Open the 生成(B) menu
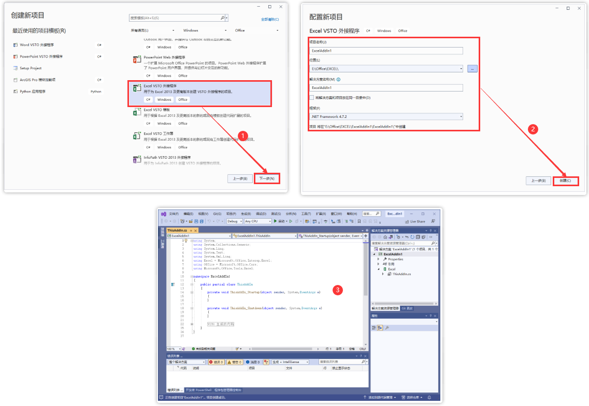The height and width of the screenshot is (406, 589). (246, 214)
